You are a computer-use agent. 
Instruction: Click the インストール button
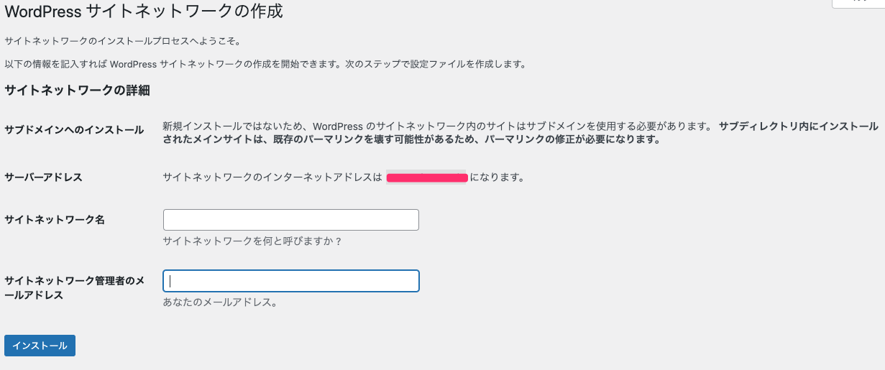pyautogui.click(x=40, y=346)
